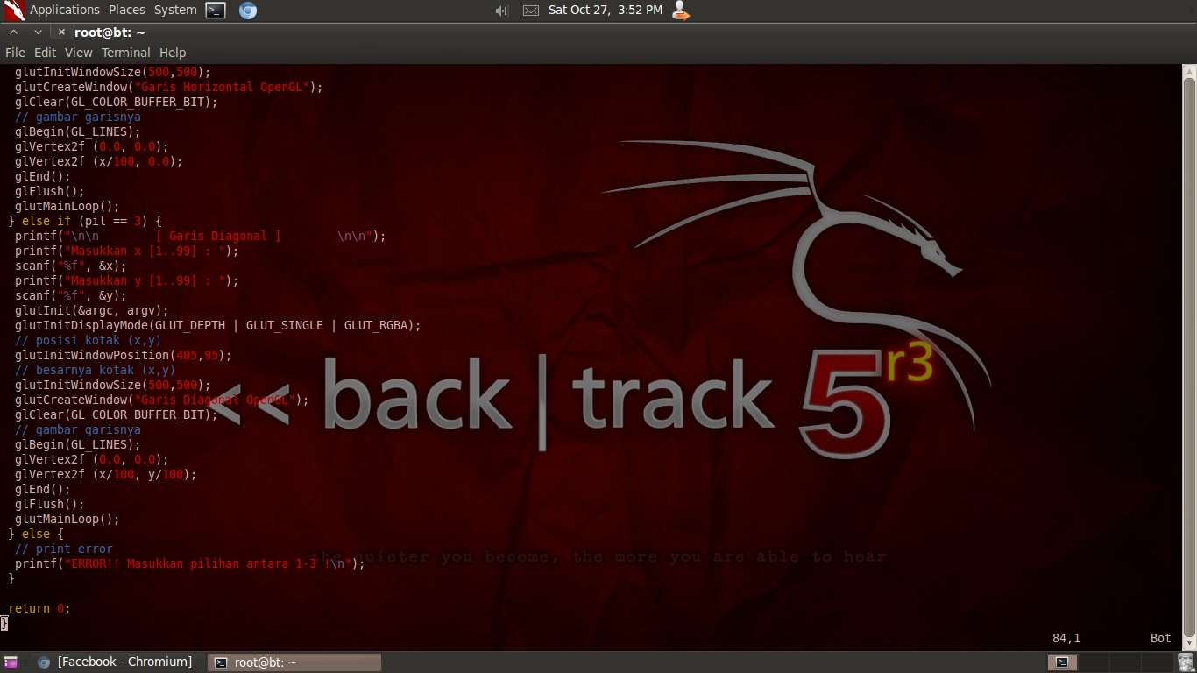The width and height of the screenshot is (1197, 673).
Task: Click the terminal's vertical scrollbar
Action: click(1189, 355)
